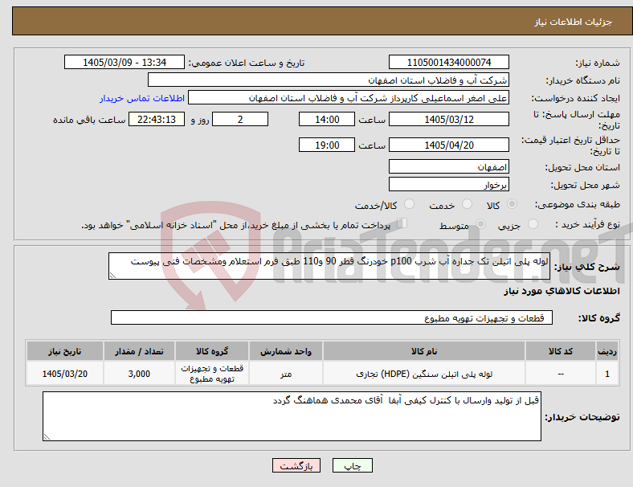Click the delivery city field برخوار
This screenshot has height=487, width=633.
pos(448,185)
